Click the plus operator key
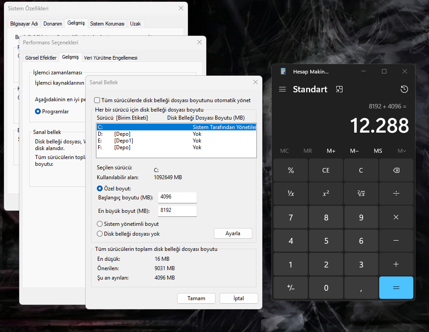This screenshot has width=429, height=332. click(x=396, y=264)
